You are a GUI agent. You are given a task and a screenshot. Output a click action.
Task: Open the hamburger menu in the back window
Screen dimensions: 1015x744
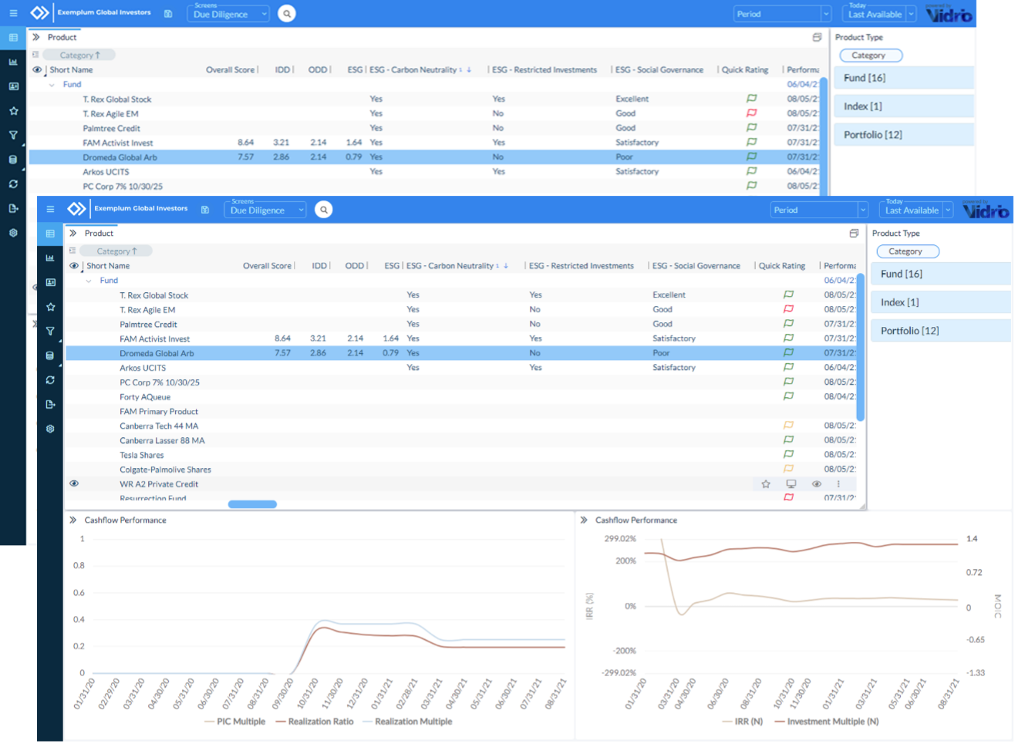click(13, 13)
